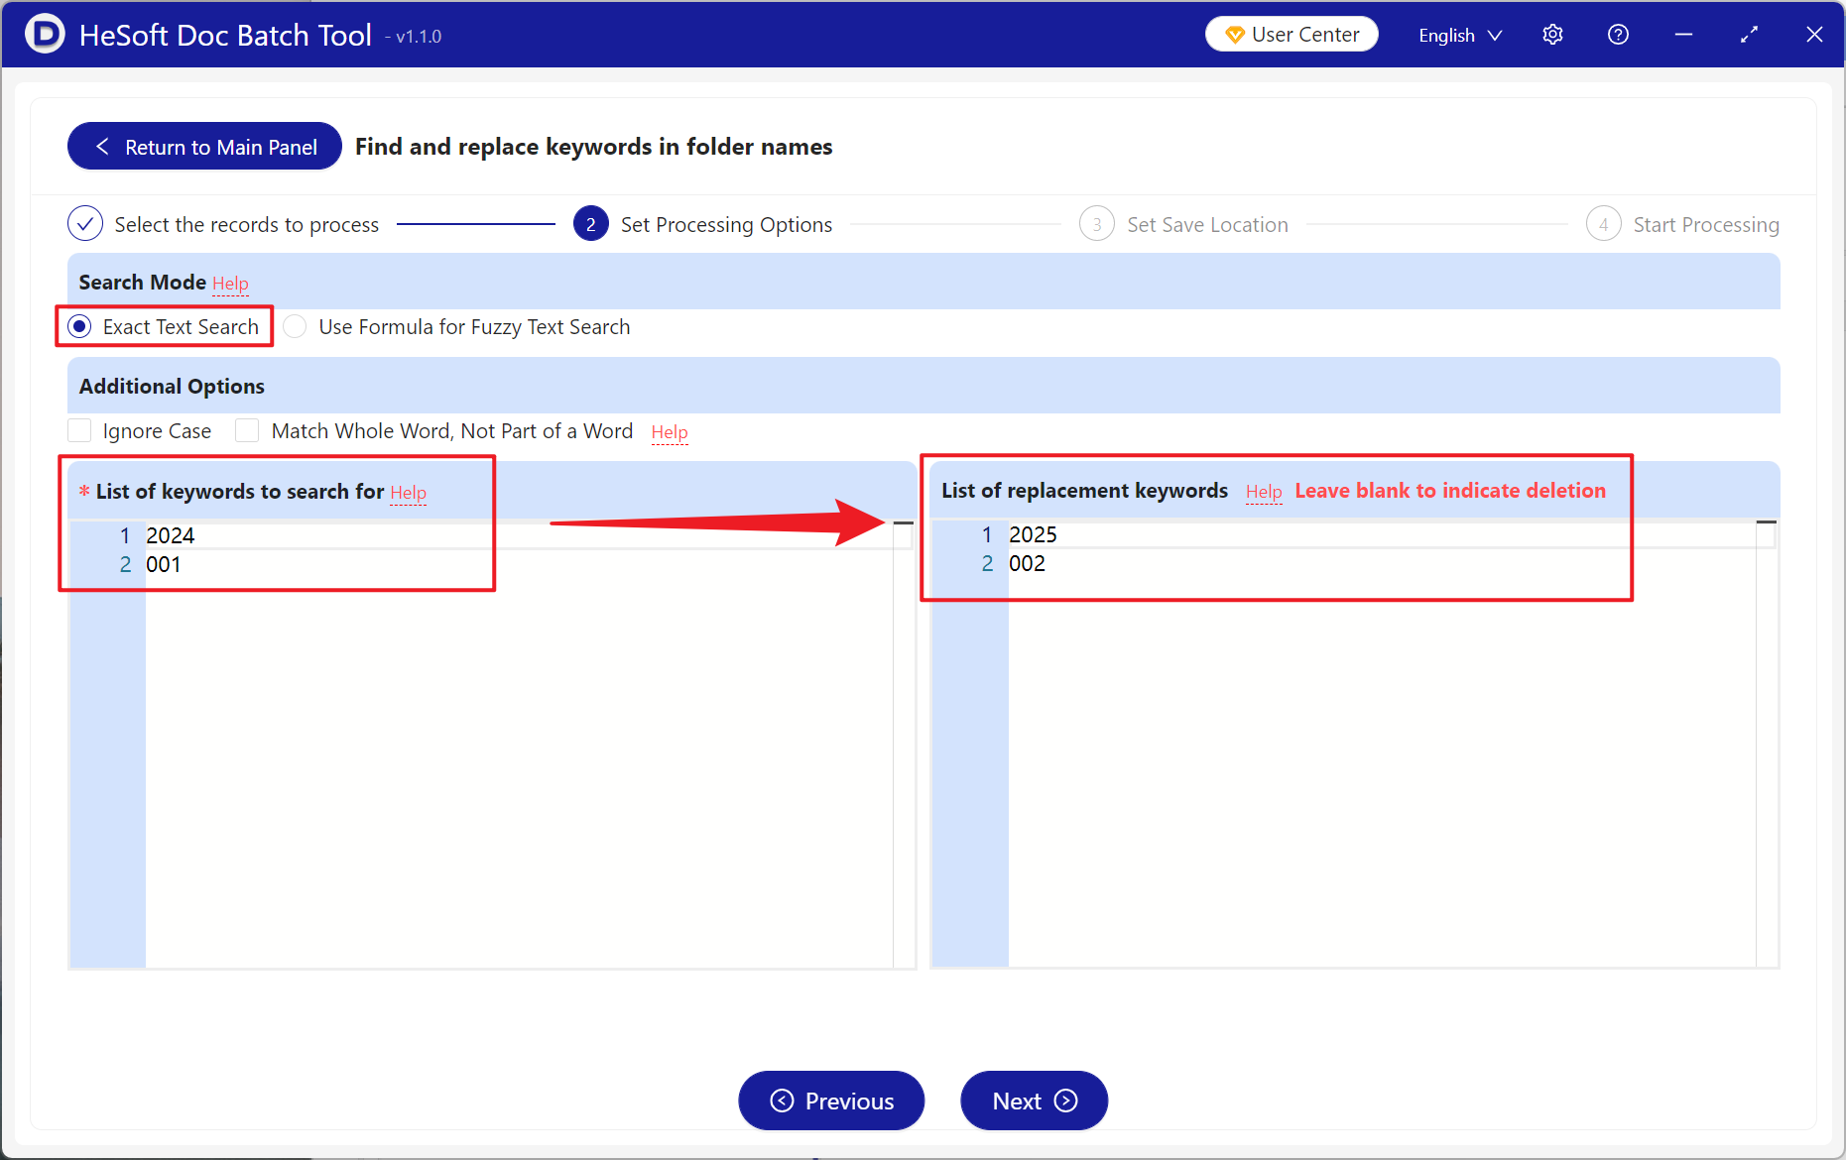Click the replacement keywords list scrollbar
Image resolution: width=1846 pixels, height=1160 pixels.
click(1766, 744)
